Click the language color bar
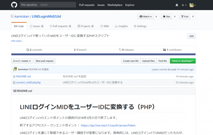213x135 pixels. pos(103,54)
